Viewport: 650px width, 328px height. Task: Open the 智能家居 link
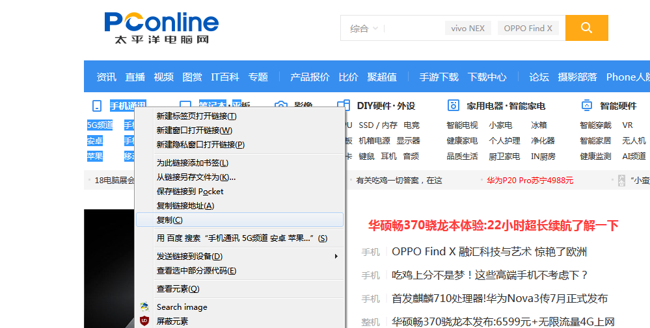click(x=596, y=141)
